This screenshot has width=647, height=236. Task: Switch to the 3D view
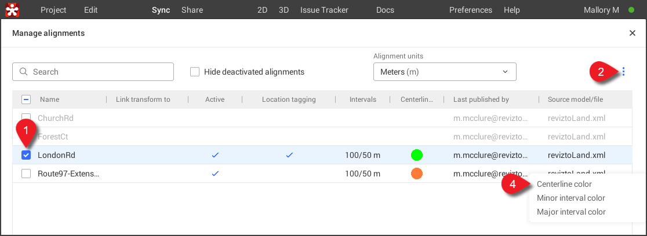coord(283,10)
